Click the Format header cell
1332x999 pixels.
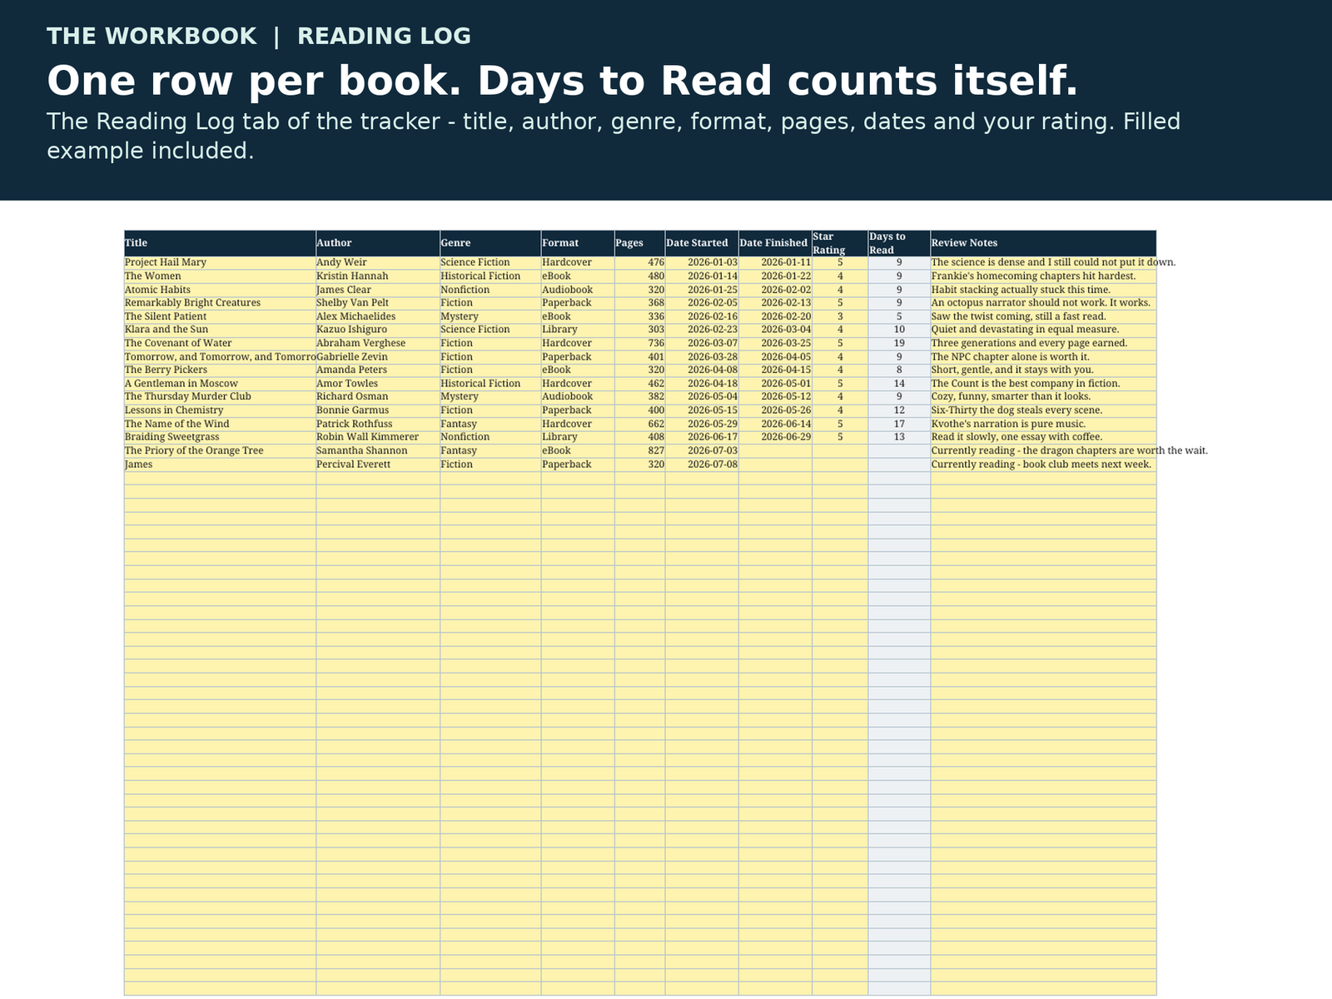coord(578,243)
